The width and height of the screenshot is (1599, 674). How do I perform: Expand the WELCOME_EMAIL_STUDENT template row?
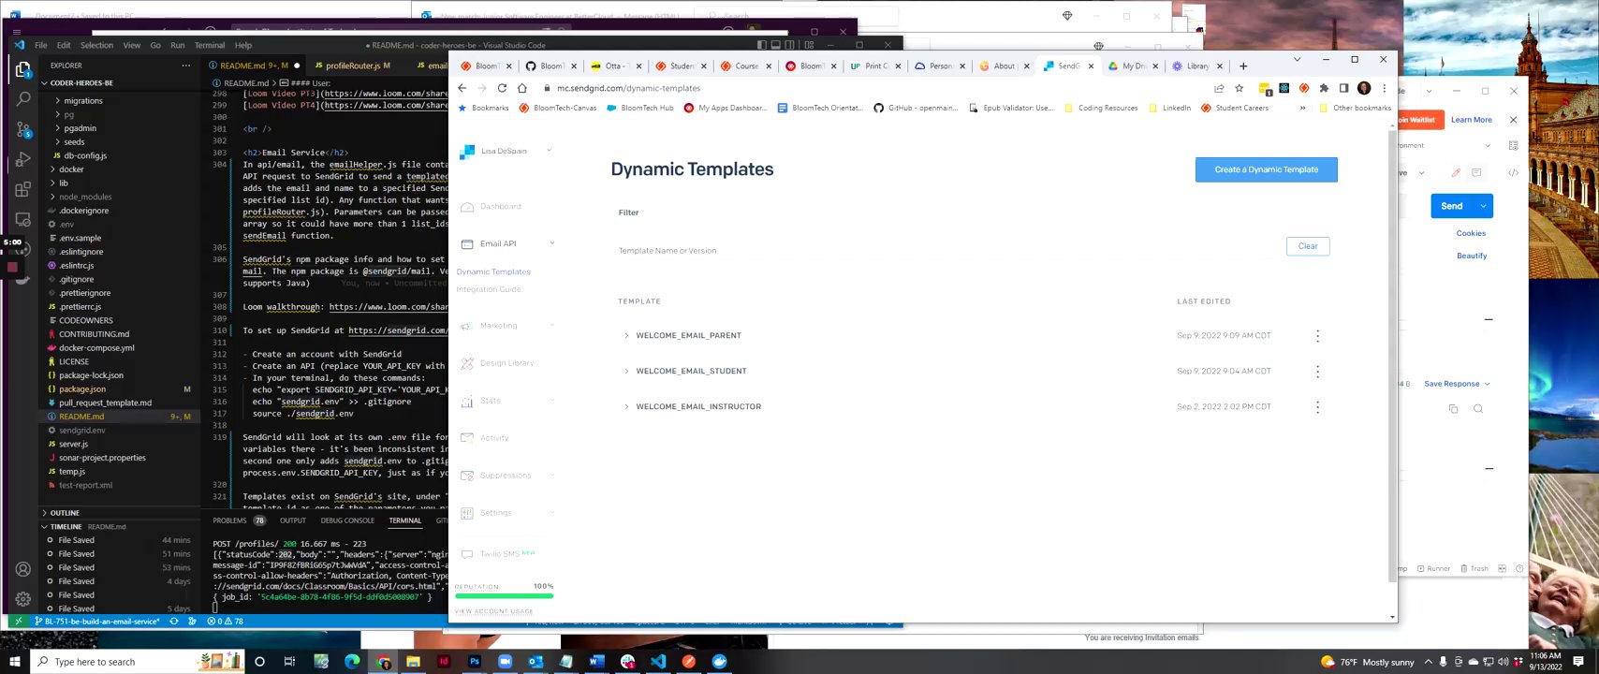pos(626,371)
